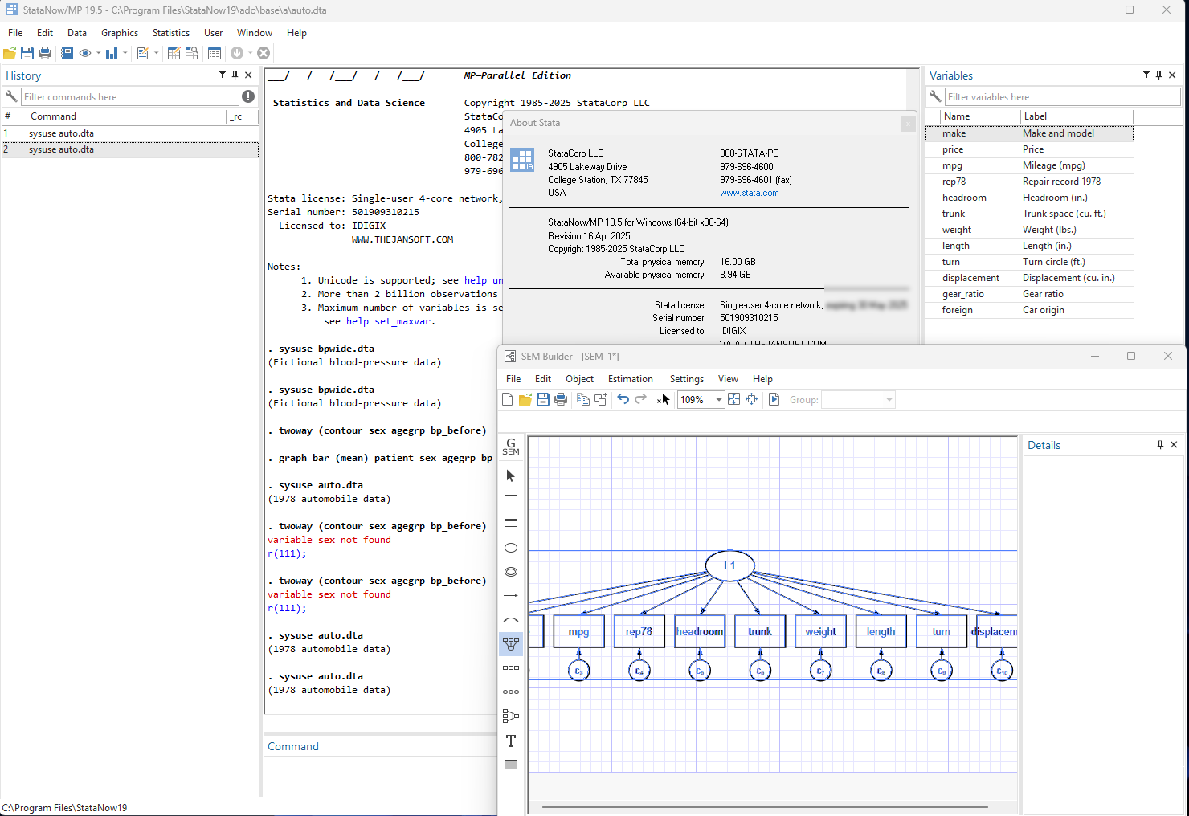The width and height of the screenshot is (1189, 816).
Task: Choose the Select arrow tool in SEM Builder
Action: pos(511,476)
